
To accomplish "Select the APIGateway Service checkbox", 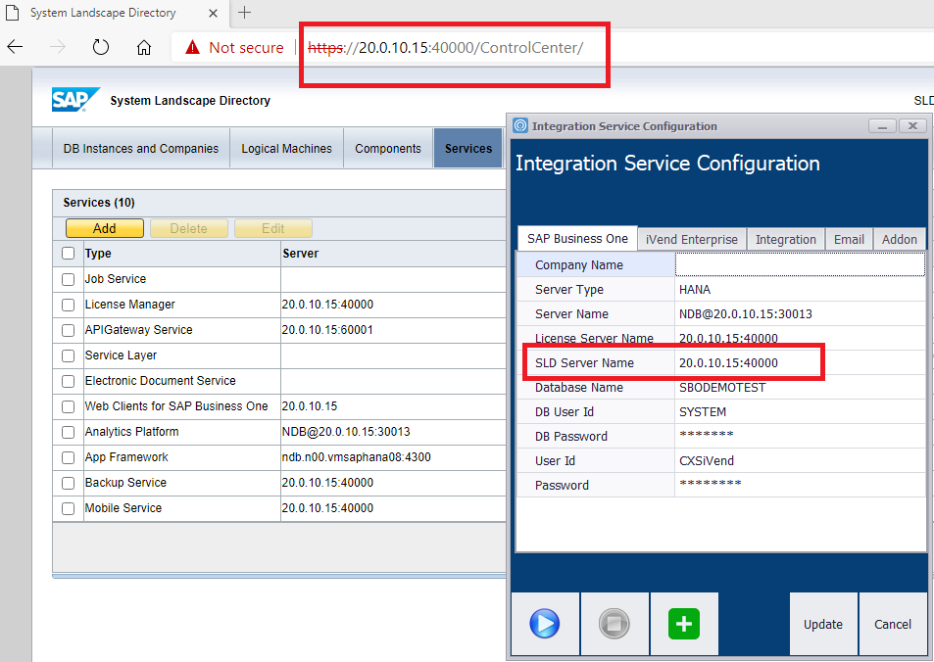I will pyautogui.click(x=68, y=330).
